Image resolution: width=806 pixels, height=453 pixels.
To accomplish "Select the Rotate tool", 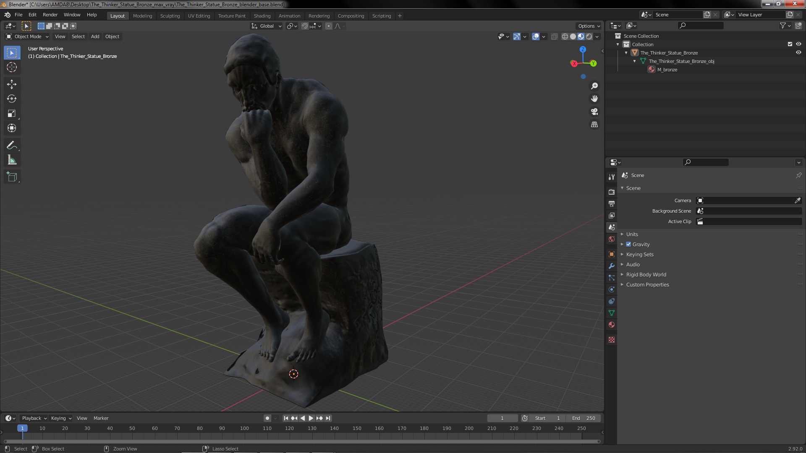I will point(12,99).
